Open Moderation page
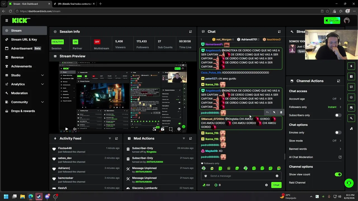This screenshot has height=201, width=358. [x=25, y=93]
